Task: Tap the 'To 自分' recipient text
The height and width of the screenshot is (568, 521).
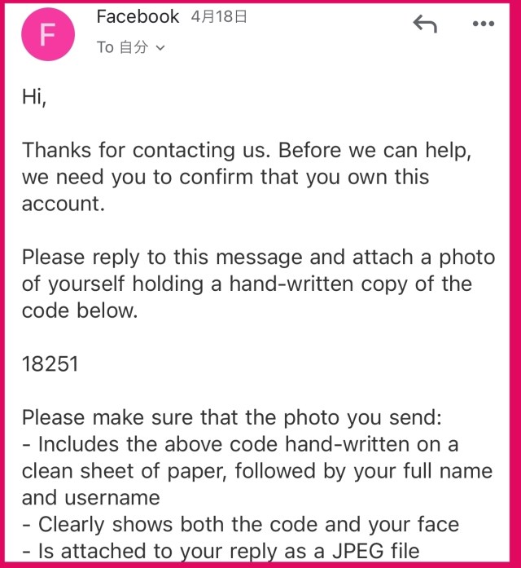Action: (122, 47)
